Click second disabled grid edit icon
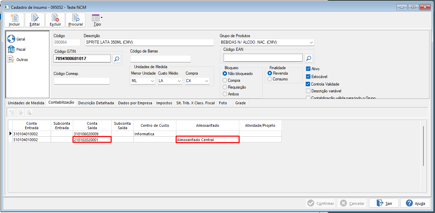The width and height of the screenshot is (435, 213). (20, 112)
